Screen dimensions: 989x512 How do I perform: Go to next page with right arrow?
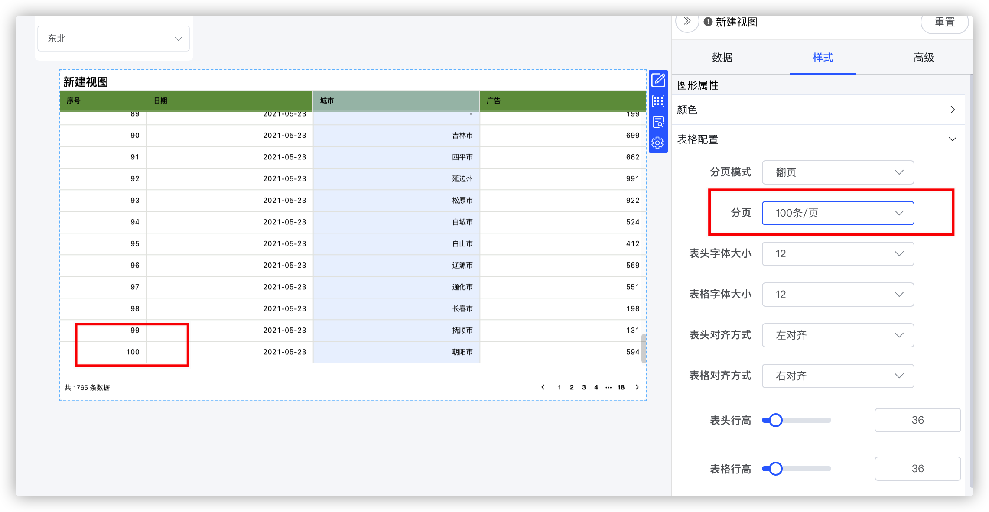(x=637, y=387)
